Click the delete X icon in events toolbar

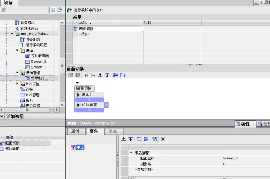click(x=163, y=139)
